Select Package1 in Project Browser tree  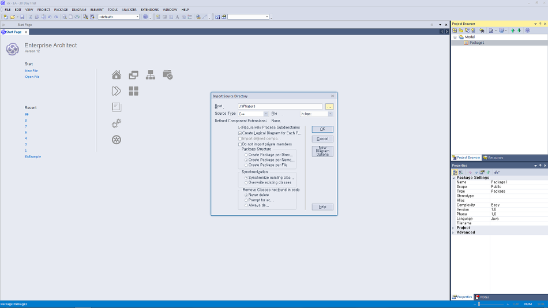476,43
